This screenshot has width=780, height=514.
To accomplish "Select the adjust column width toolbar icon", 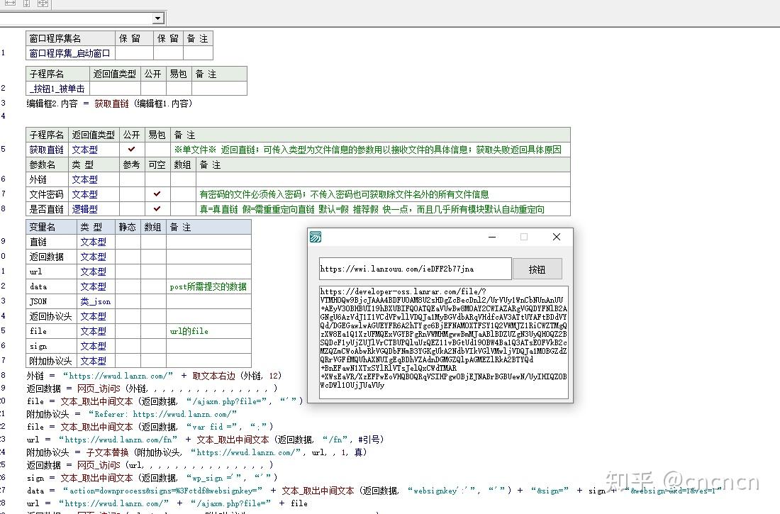I will pyautogui.click(x=10, y=4).
